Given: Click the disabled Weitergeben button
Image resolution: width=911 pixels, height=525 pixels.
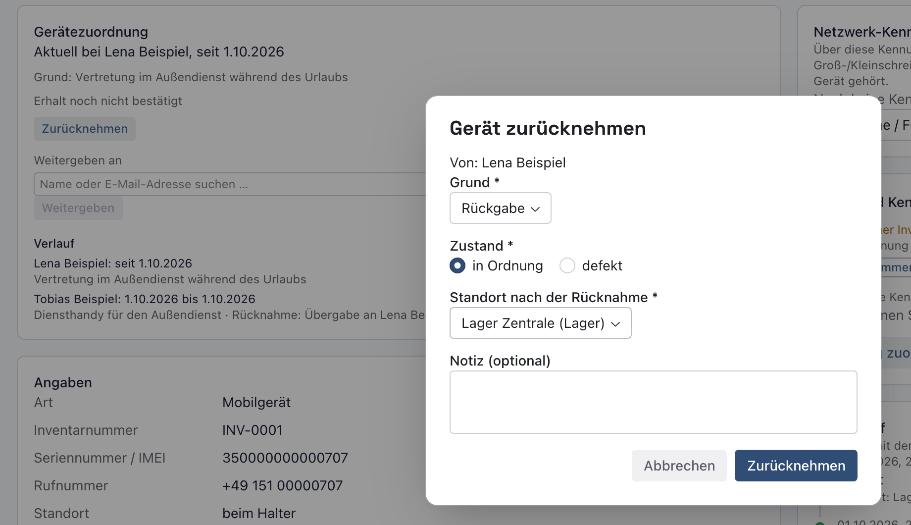Looking at the screenshot, I should 78,208.
